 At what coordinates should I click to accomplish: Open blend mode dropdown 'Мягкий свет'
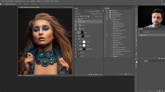[83, 14]
